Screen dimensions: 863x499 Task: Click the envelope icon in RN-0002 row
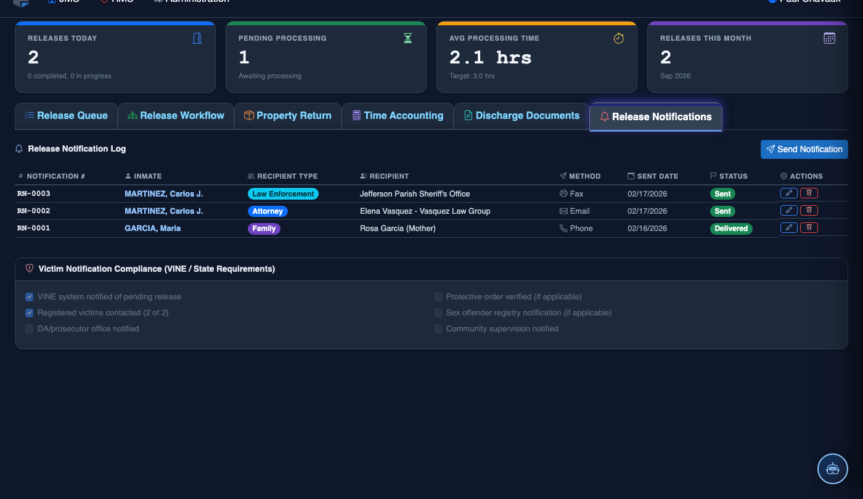point(563,211)
